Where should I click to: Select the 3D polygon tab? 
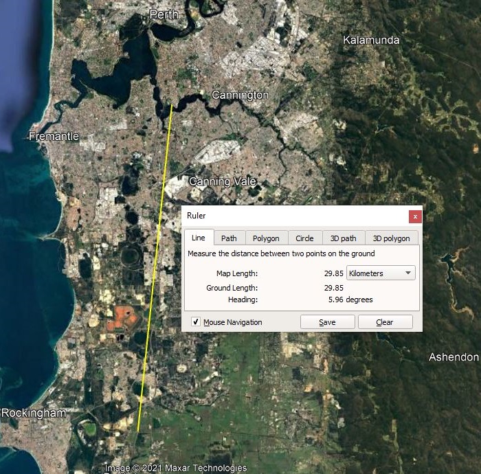(391, 238)
